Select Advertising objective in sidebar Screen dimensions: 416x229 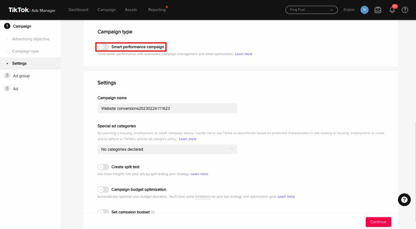pos(31,39)
